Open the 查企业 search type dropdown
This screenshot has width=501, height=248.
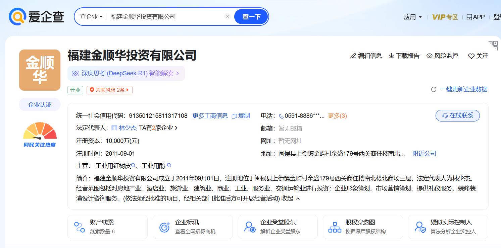(x=91, y=17)
